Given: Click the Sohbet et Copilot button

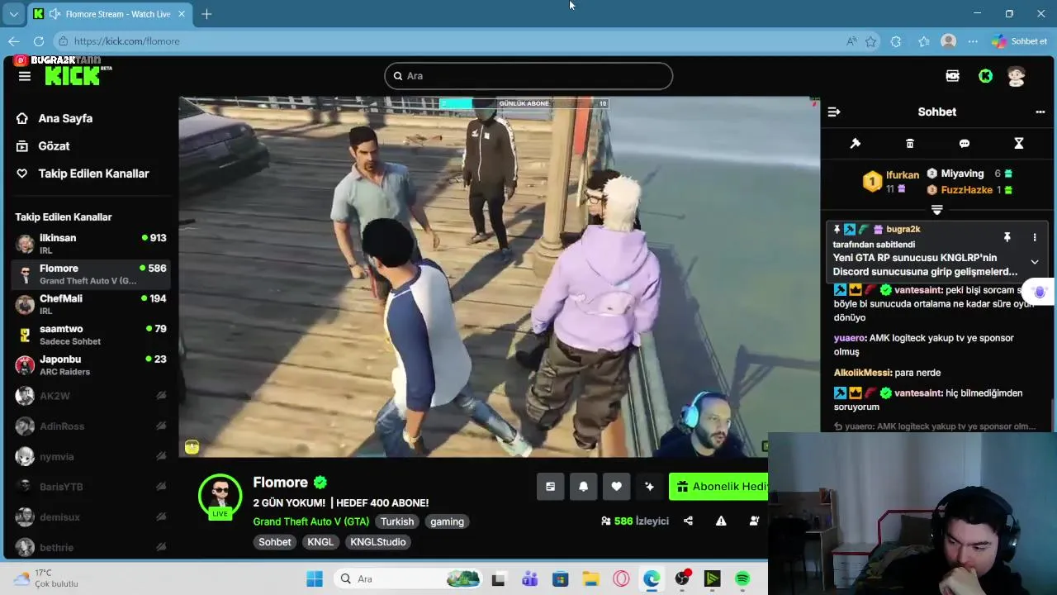Looking at the screenshot, I should click(1020, 41).
